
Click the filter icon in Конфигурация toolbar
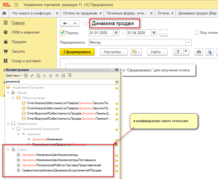pyautogui.click(x=69, y=76)
